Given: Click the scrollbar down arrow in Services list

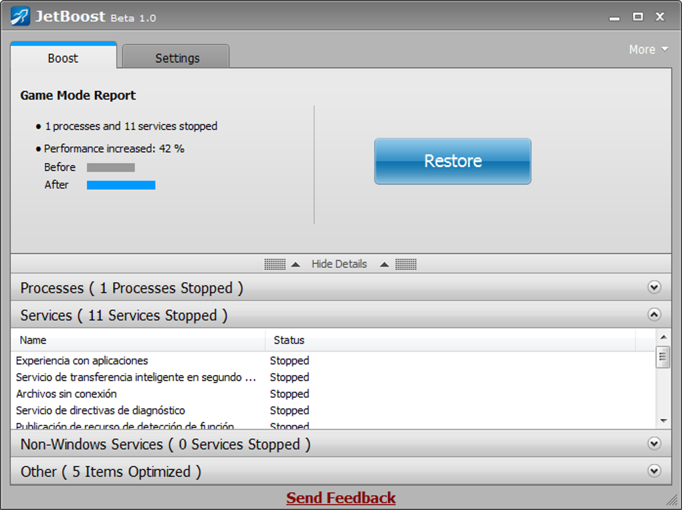Looking at the screenshot, I should point(663,421).
